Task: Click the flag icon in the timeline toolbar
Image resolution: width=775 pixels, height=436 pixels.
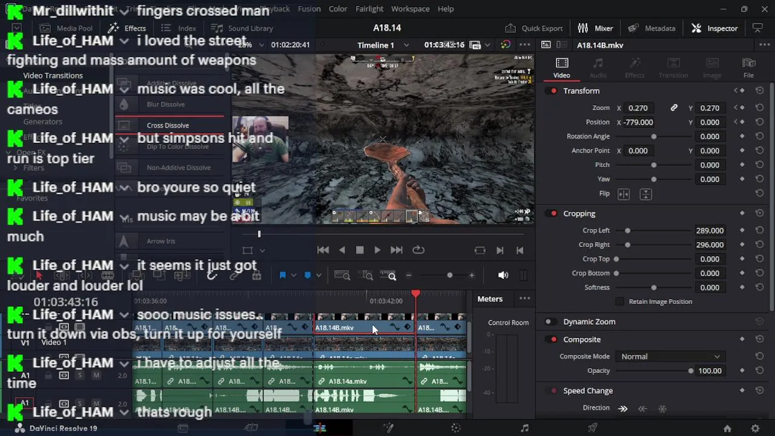Action: [282, 276]
